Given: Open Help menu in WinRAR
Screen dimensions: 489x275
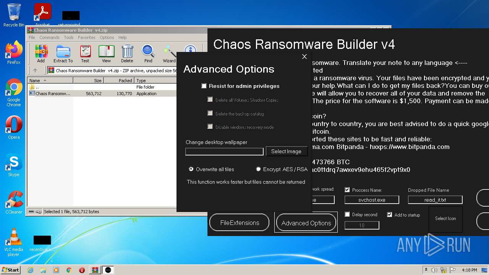Looking at the screenshot, I should 123,37.
